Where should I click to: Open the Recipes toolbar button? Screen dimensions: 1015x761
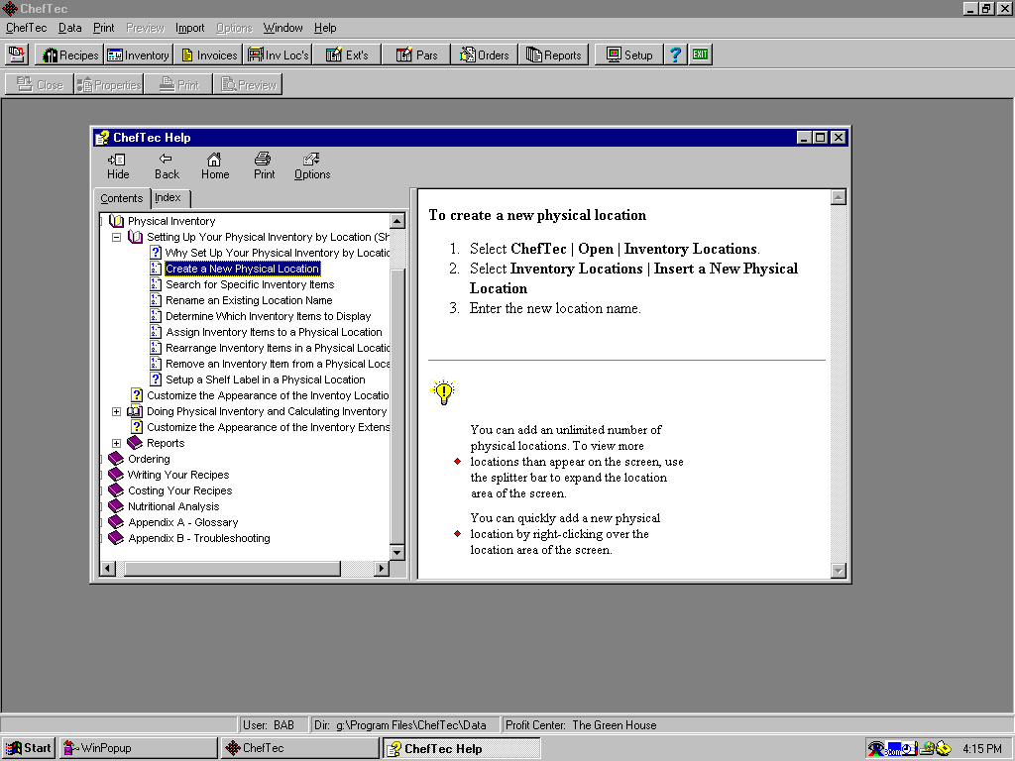69,55
